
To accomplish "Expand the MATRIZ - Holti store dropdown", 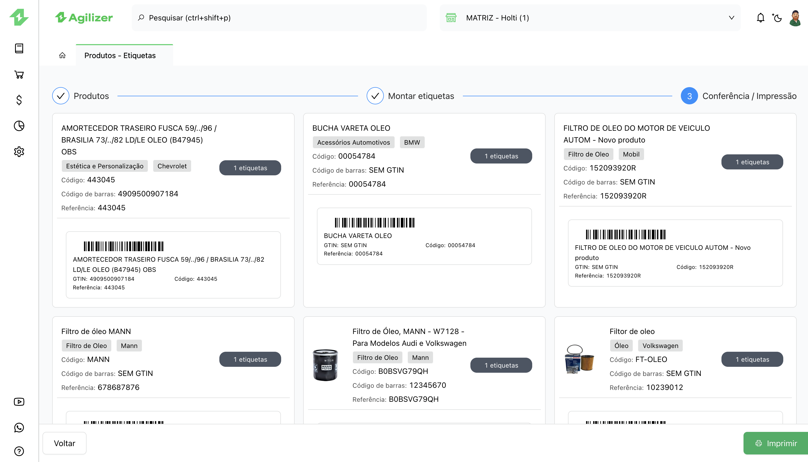I will coord(590,17).
